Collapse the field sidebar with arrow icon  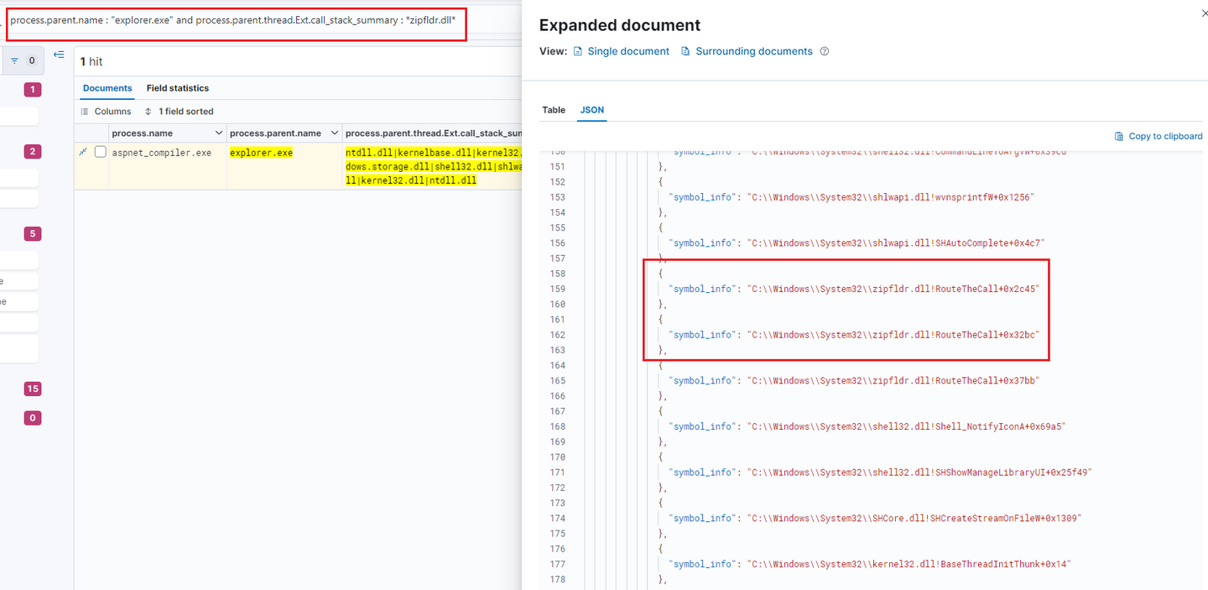pyautogui.click(x=59, y=55)
